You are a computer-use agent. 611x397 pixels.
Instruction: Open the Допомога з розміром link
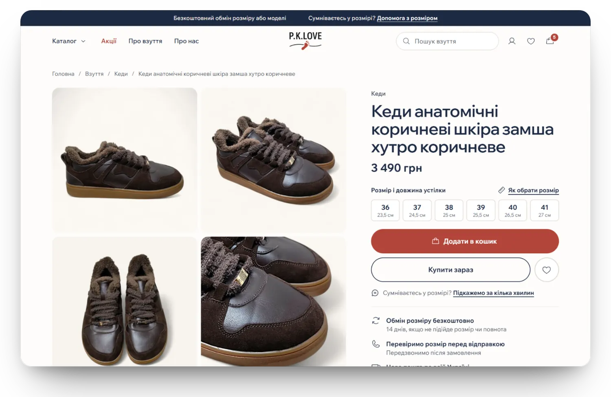click(407, 18)
